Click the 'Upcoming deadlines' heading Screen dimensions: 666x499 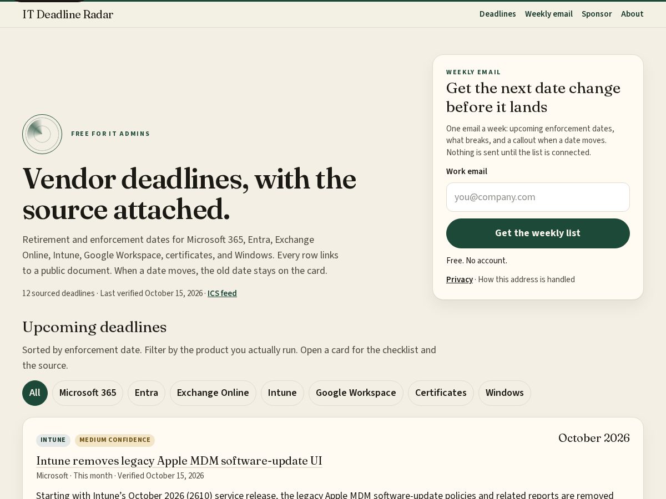pyautogui.click(x=94, y=327)
